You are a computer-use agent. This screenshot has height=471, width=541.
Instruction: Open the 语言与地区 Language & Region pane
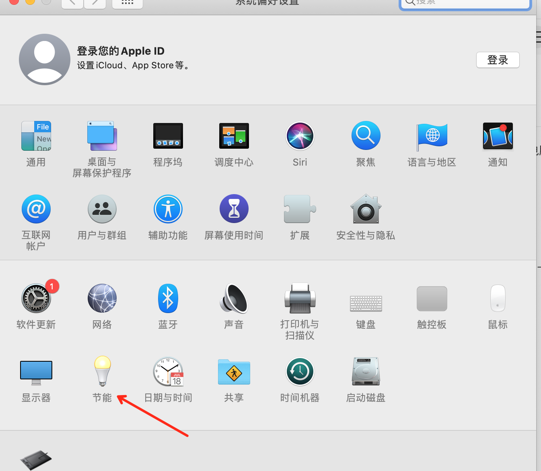coord(432,136)
